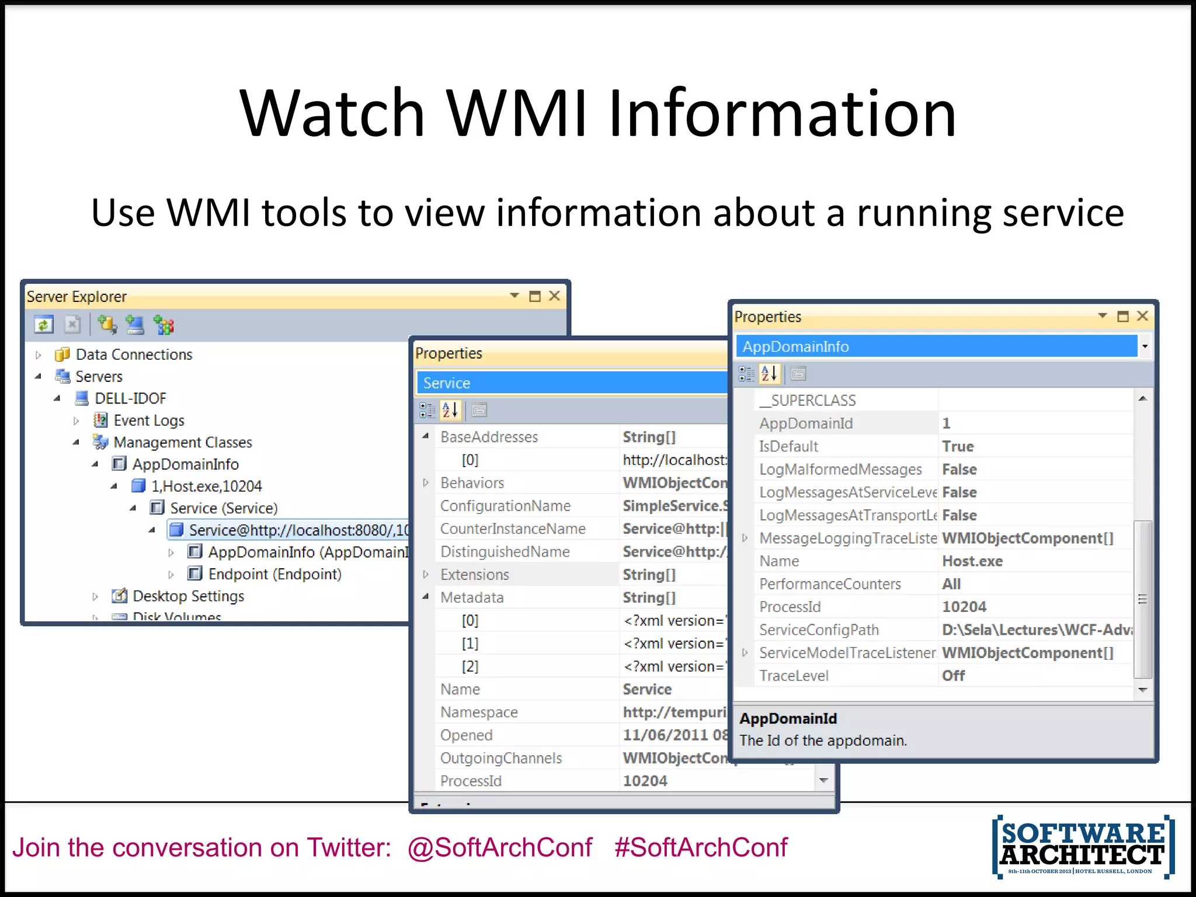This screenshot has width=1196, height=897.
Task: Click scroll up arrow in AppDomainInfo Properties
Action: (1143, 398)
